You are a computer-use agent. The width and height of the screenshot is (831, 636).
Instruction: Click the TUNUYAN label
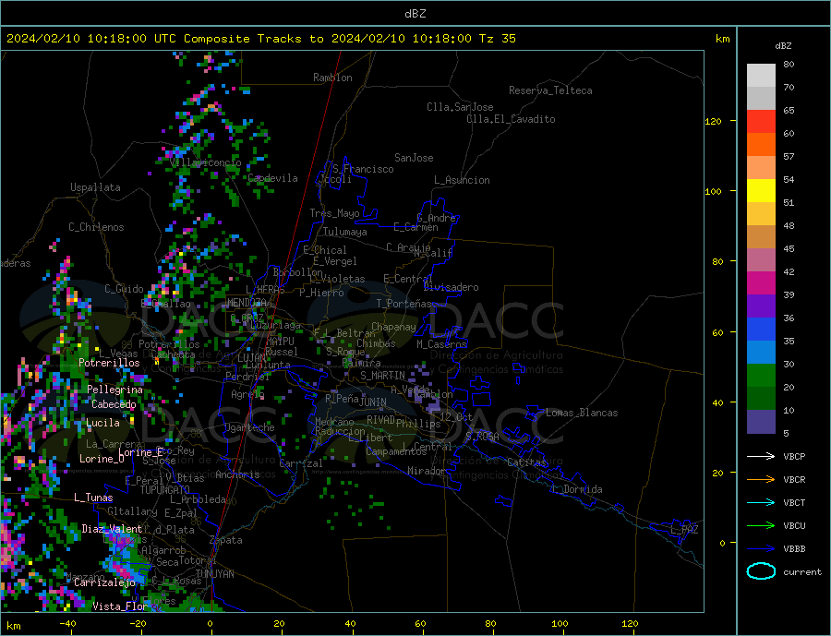[214, 574]
